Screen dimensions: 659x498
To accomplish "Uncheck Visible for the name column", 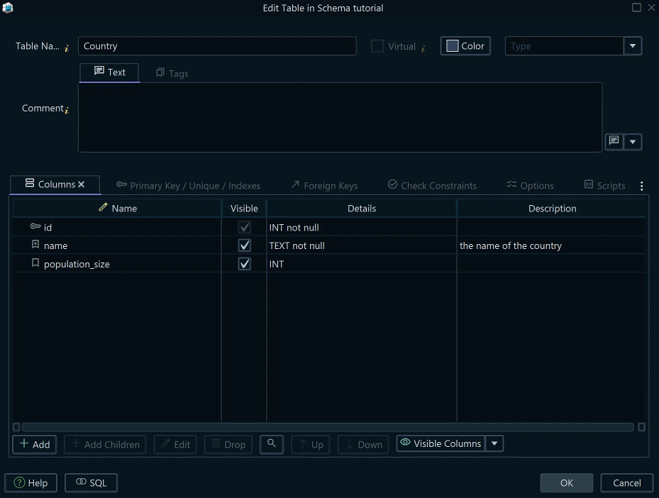I will pos(244,245).
